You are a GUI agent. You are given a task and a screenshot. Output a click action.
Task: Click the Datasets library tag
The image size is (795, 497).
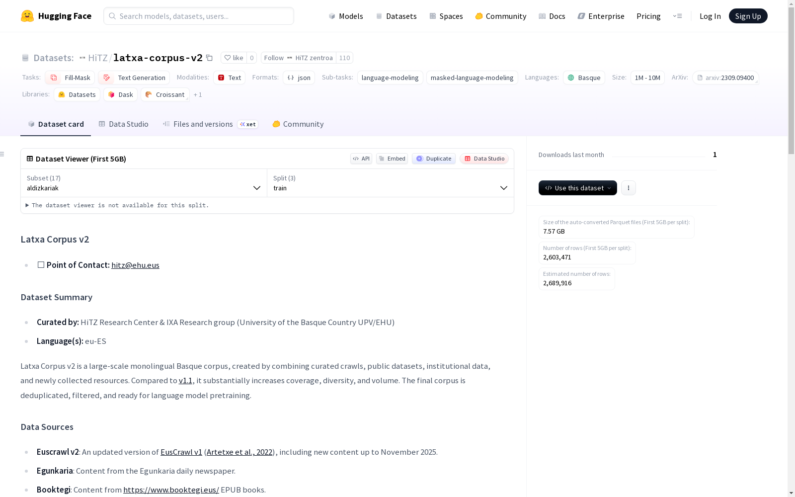click(x=77, y=94)
